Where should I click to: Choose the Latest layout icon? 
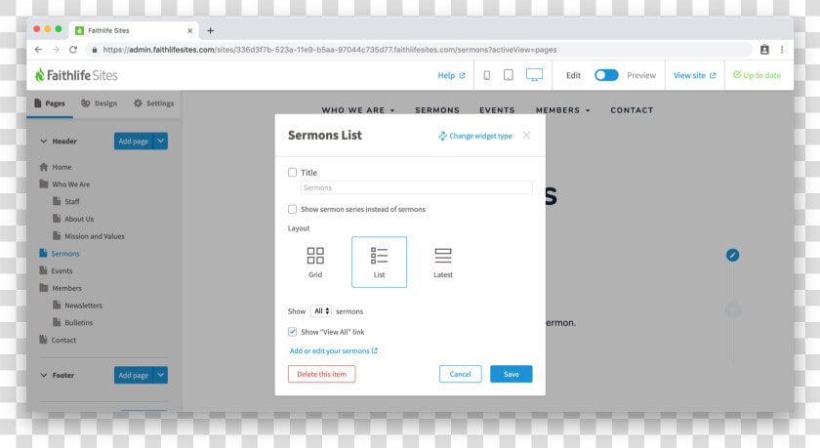click(443, 256)
